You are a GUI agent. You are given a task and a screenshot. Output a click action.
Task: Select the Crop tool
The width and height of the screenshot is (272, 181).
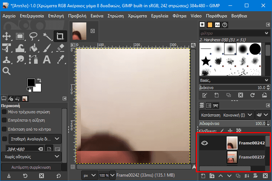[x=60, y=36]
